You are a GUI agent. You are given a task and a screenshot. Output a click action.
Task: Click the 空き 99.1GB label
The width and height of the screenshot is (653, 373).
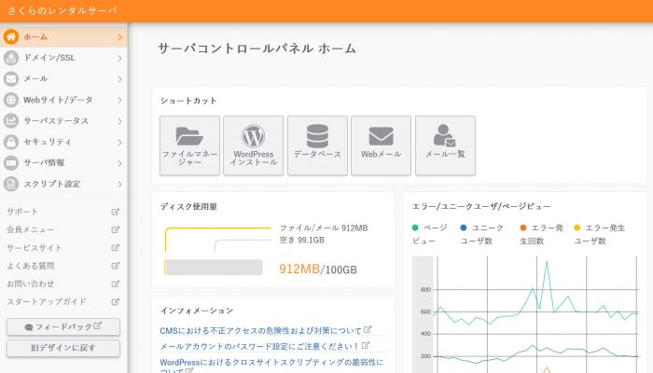click(302, 240)
